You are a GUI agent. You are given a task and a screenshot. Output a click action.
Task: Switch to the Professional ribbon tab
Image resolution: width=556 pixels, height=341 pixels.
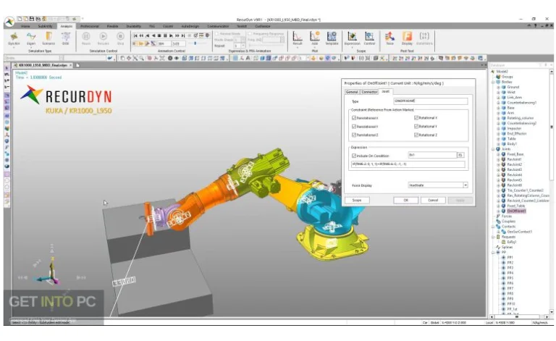click(x=88, y=25)
